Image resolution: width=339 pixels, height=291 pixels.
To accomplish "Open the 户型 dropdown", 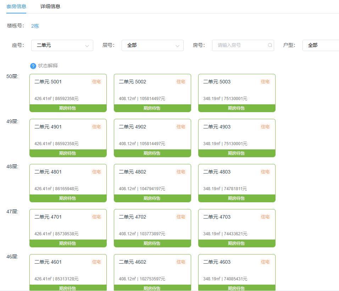I will point(321,45).
